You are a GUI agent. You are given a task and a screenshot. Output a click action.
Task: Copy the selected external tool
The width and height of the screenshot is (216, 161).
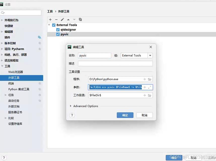coord(80,20)
